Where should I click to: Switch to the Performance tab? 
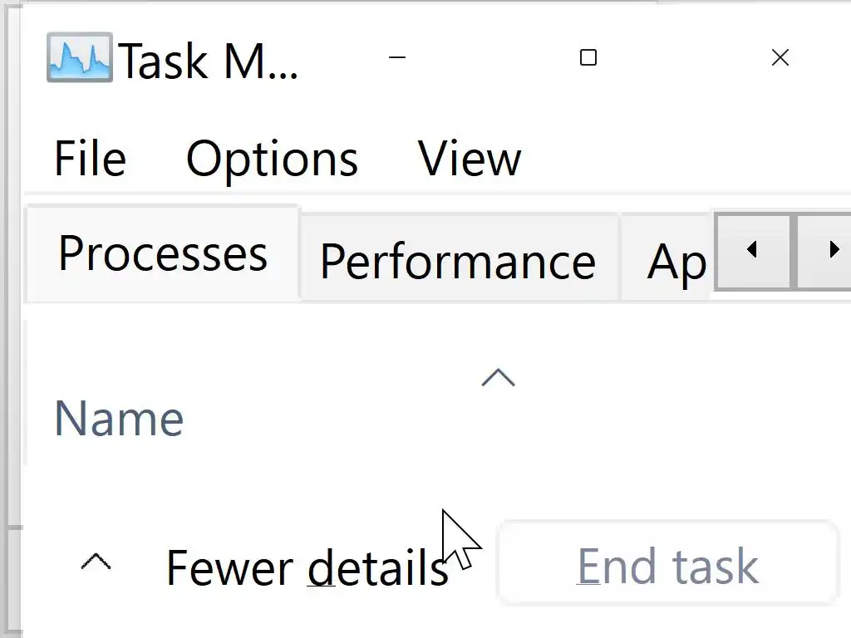click(x=458, y=261)
